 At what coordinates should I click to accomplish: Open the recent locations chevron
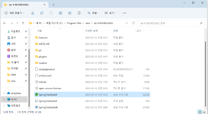[x=17, y=23]
